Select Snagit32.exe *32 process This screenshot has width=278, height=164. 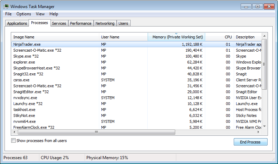tap(137, 74)
